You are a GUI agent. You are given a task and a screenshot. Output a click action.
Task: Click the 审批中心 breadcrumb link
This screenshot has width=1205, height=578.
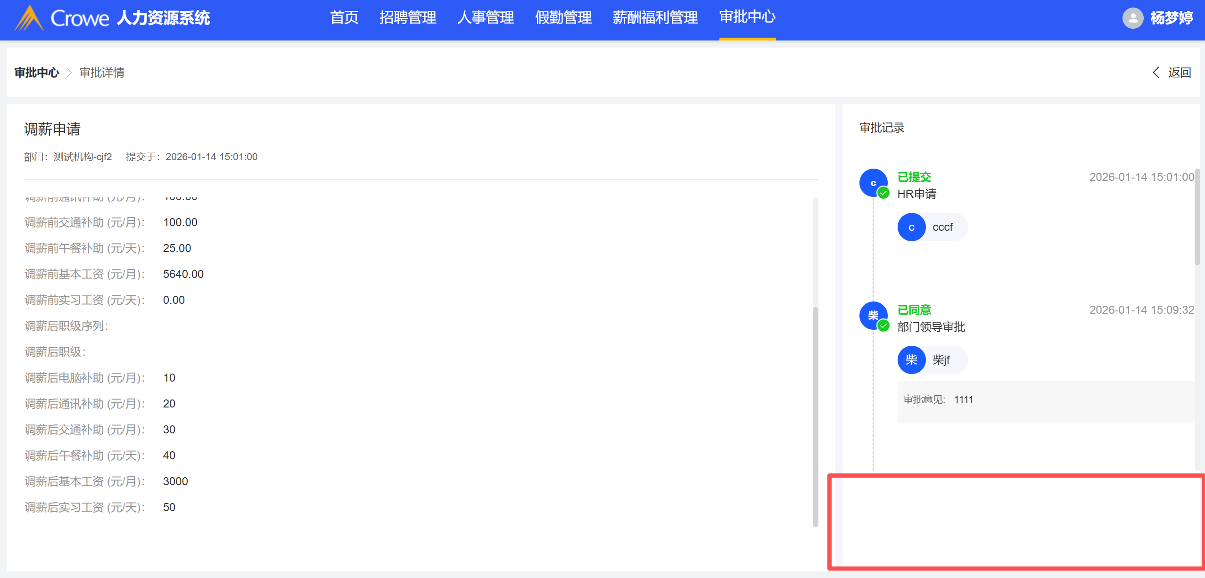click(37, 73)
